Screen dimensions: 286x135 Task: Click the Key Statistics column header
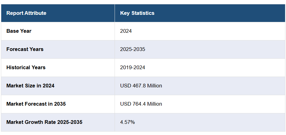click(137, 13)
